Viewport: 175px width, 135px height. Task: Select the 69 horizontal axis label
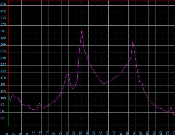(x=161, y=133)
